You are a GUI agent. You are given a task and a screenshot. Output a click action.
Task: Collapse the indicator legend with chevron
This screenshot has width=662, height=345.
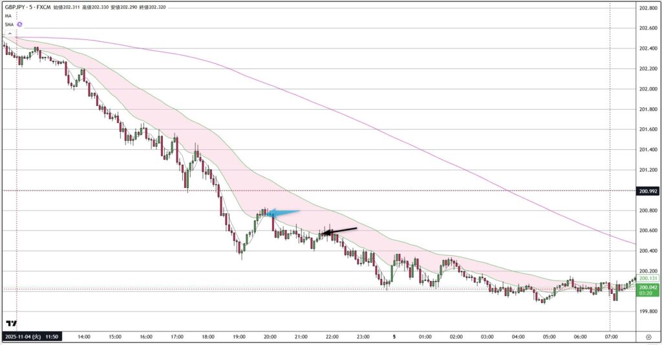tap(10, 34)
